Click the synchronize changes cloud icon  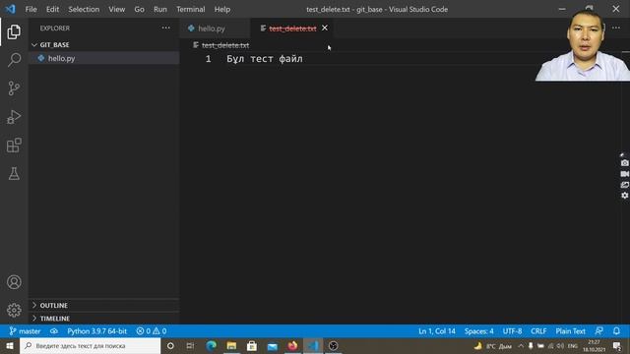point(54,331)
